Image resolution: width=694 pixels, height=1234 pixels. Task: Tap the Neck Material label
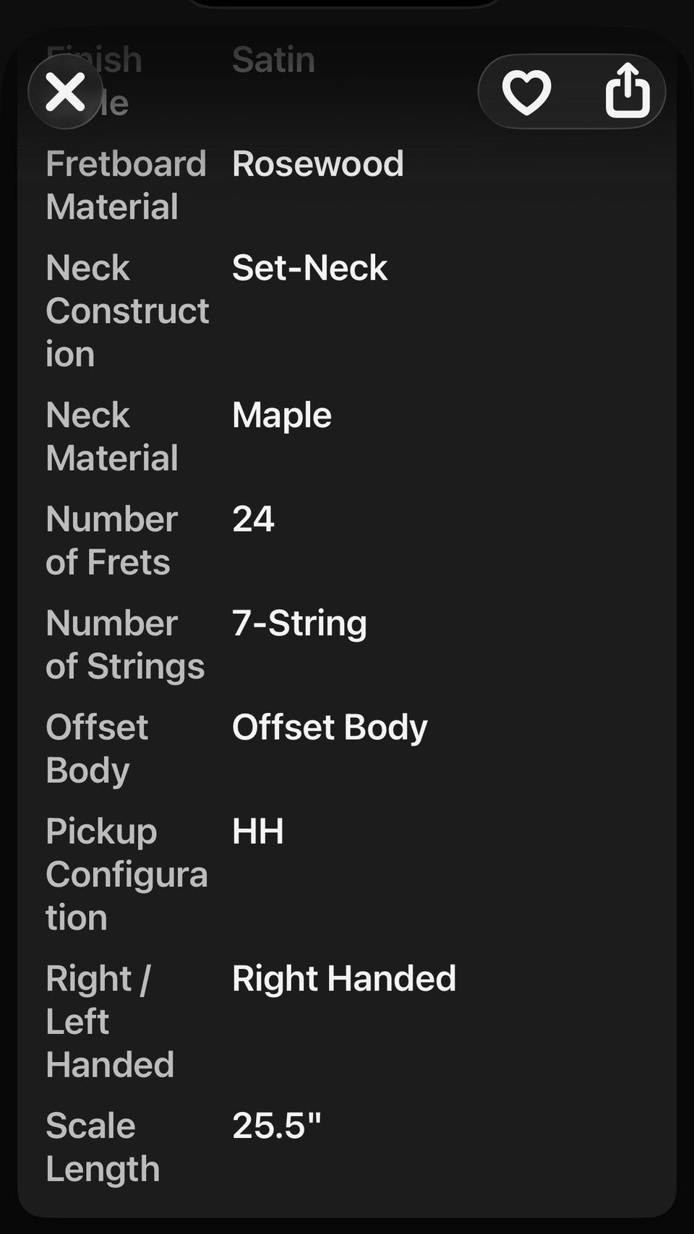(112, 436)
